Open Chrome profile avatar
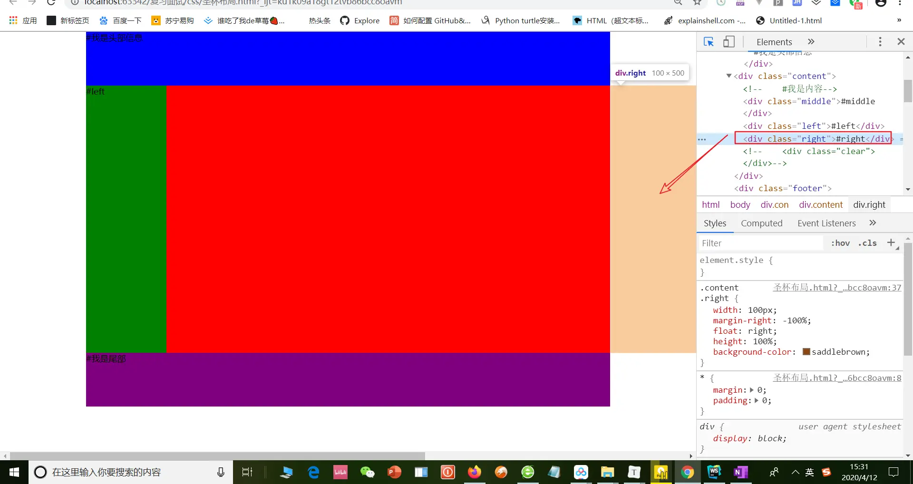Viewport: 913px width, 484px height. click(881, 2)
